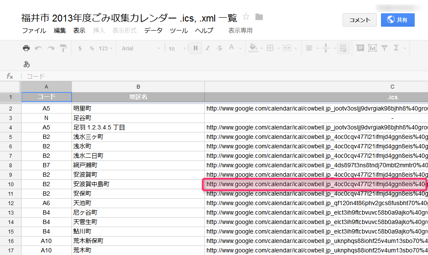Select the B7 code cell
The height and width of the screenshot is (255, 428).
click(x=47, y=166)
